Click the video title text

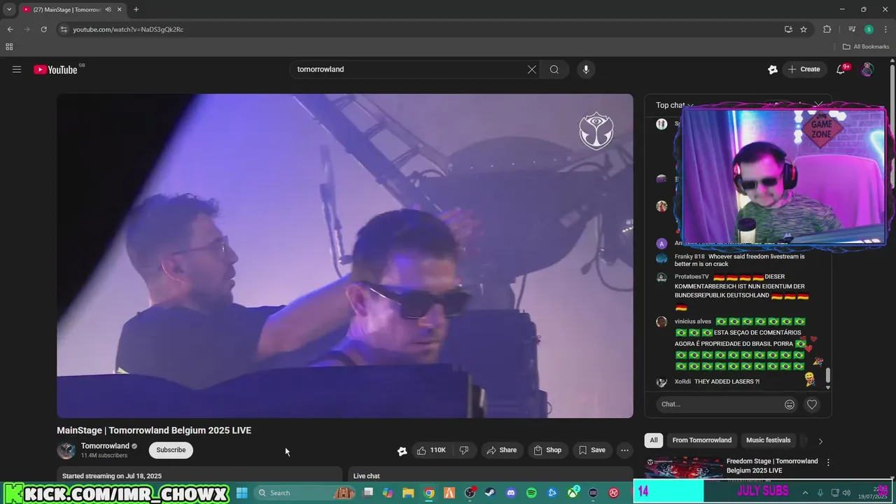point(154,430)
